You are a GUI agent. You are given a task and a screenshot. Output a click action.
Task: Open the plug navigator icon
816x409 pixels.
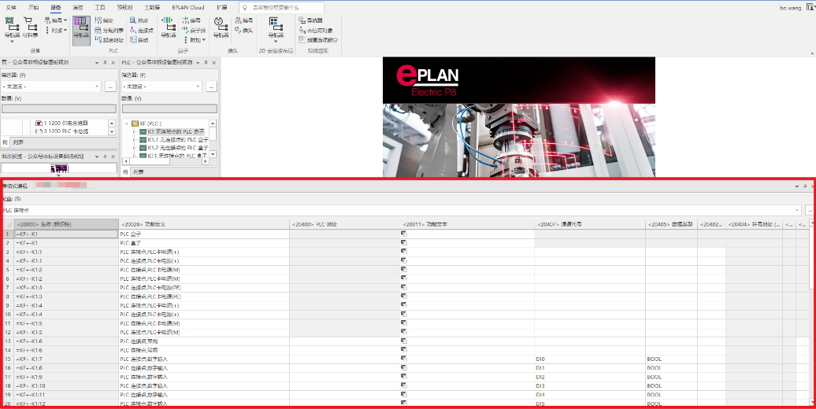point(221,28)
